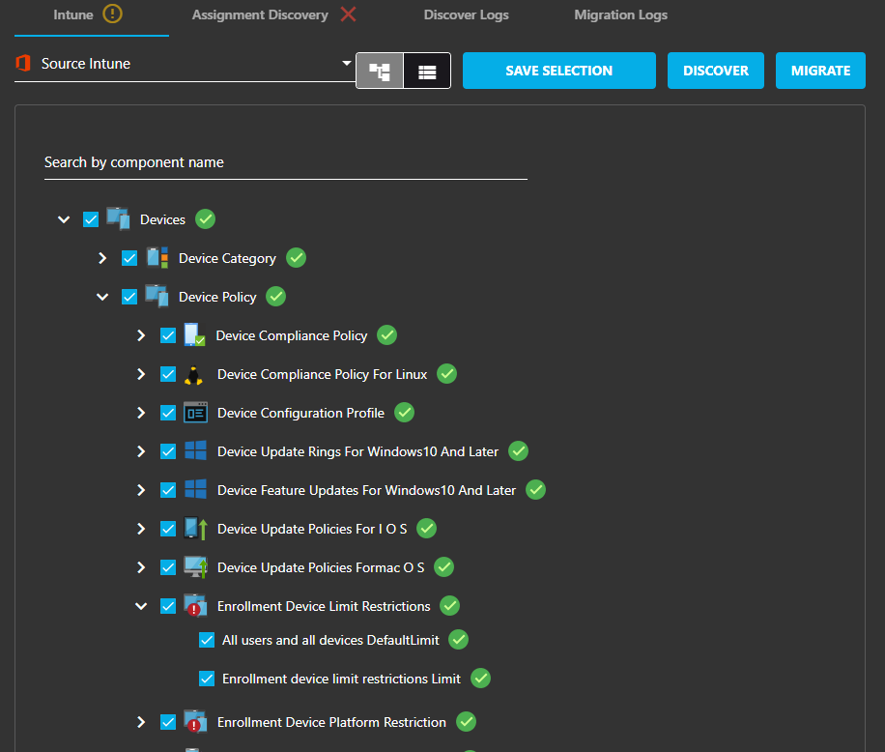
Task: Click the Office logo beside Source Intune
Action: pyautogui.click(x=23, y=63)
